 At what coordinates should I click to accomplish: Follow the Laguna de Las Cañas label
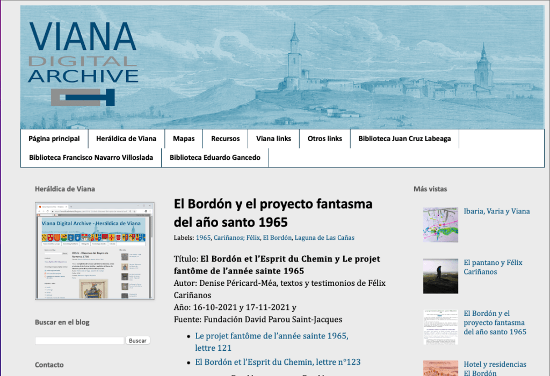(x=325, y=238)
